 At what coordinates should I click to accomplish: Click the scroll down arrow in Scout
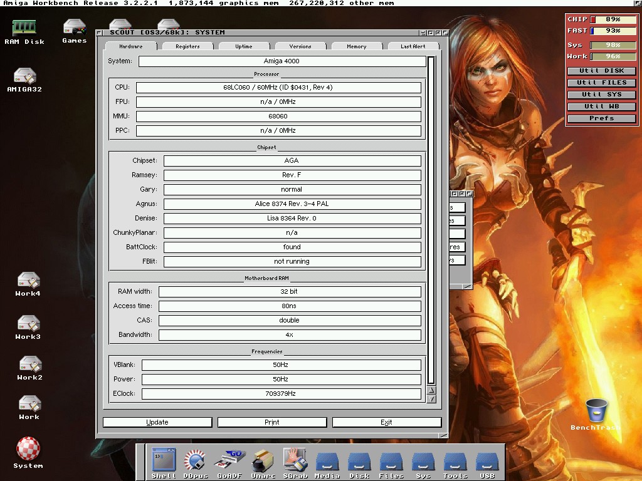point(431,399)
